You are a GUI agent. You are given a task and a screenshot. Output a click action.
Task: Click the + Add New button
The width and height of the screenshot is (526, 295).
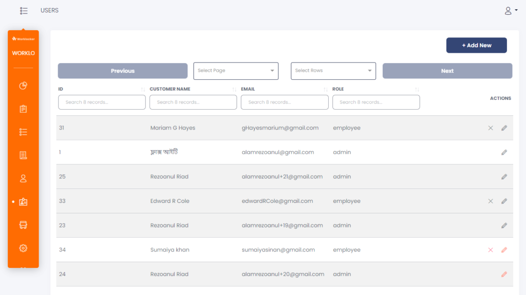pos(476,45)
